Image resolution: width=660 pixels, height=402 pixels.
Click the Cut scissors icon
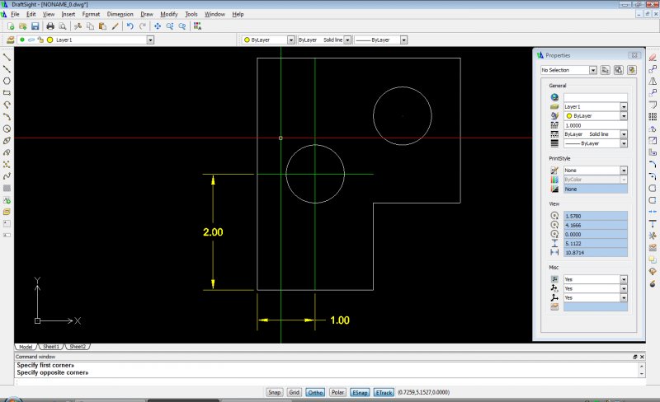(x=78, y=26)
